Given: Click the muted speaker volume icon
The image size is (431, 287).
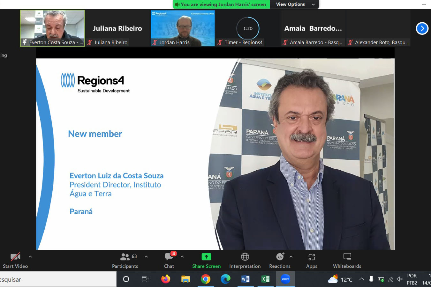Looking at the screenshot, I should pyautogui.click(x=400, y=279).
